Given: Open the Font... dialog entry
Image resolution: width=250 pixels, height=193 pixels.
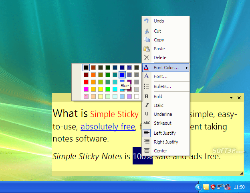Looking at the screenshot, I should (165, 76).
